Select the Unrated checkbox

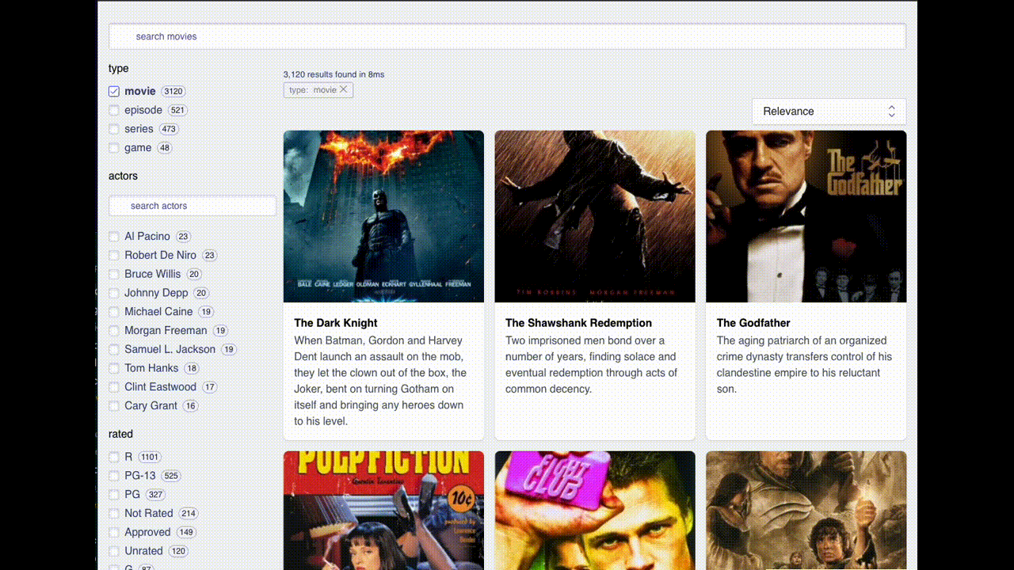tap(114, 551)
